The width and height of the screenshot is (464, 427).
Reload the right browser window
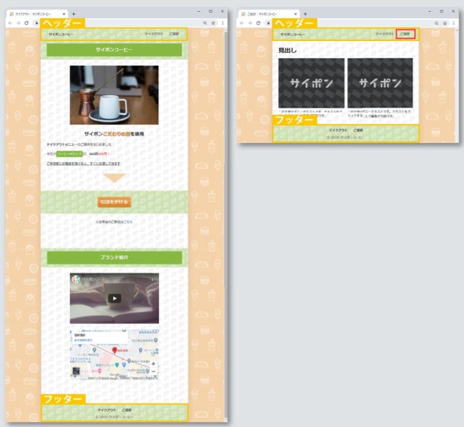click(258, 23)
